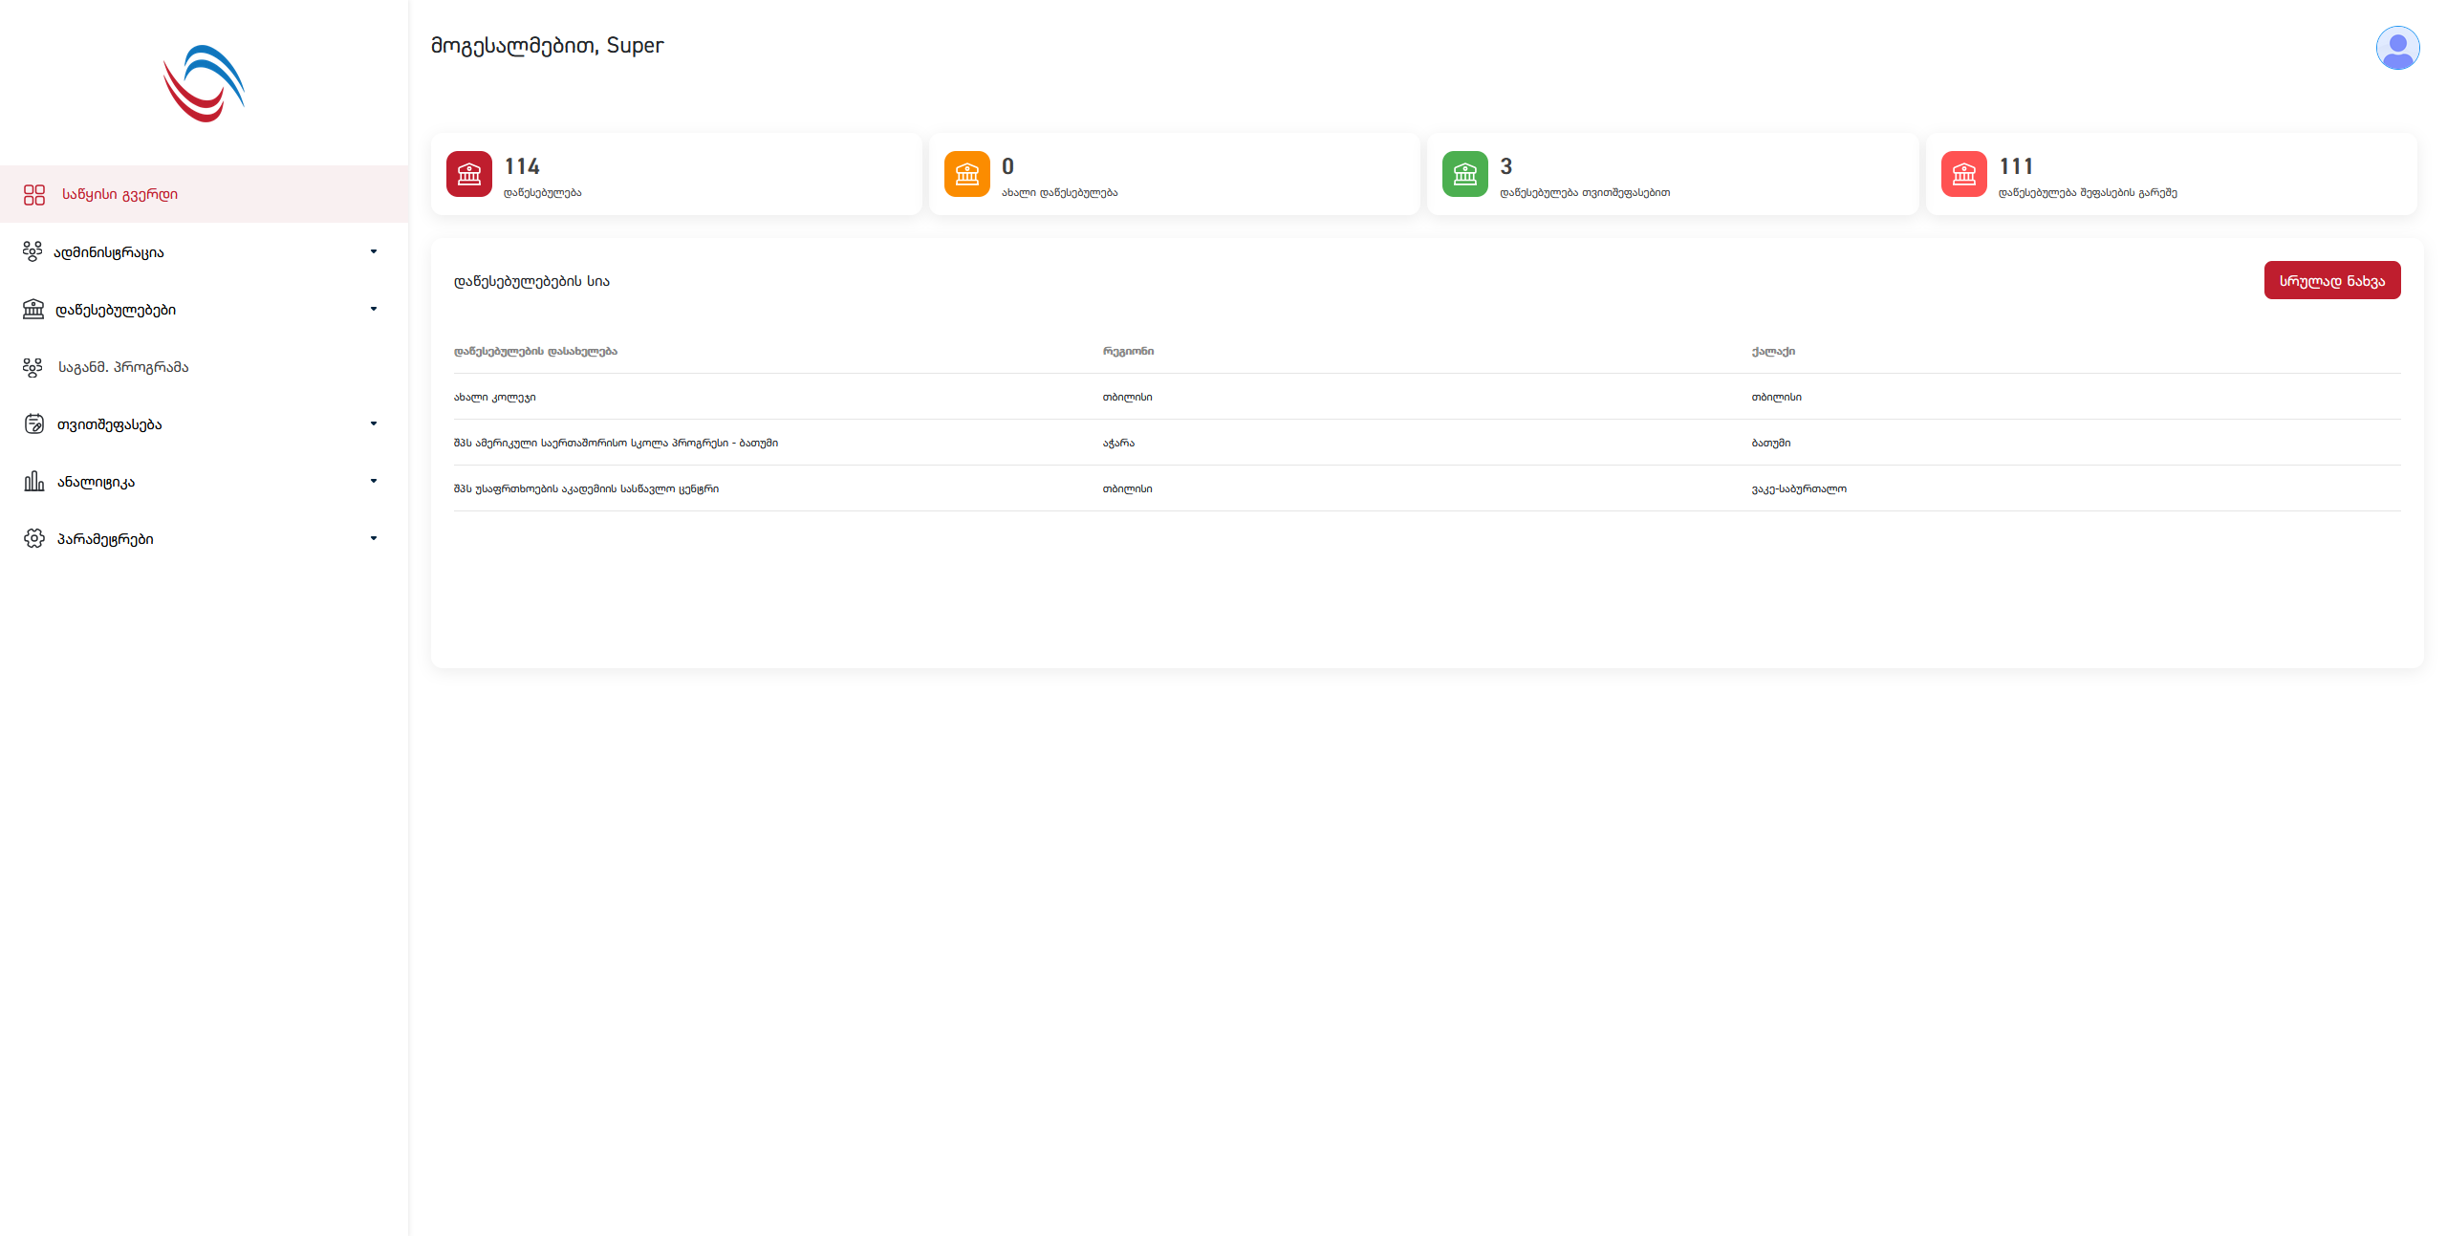This screenshot has height=1236, width=2447.
Task: Click the პარამეტრები gear icon
Action: 34,539
